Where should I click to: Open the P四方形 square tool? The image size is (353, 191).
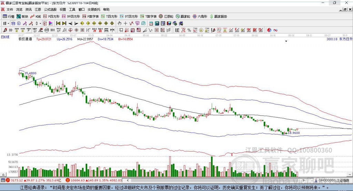[51, 17]
